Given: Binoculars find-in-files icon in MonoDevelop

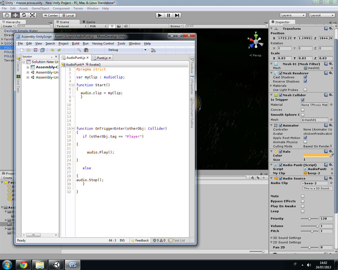Looking at the screenshot, I should coord(86,50).
